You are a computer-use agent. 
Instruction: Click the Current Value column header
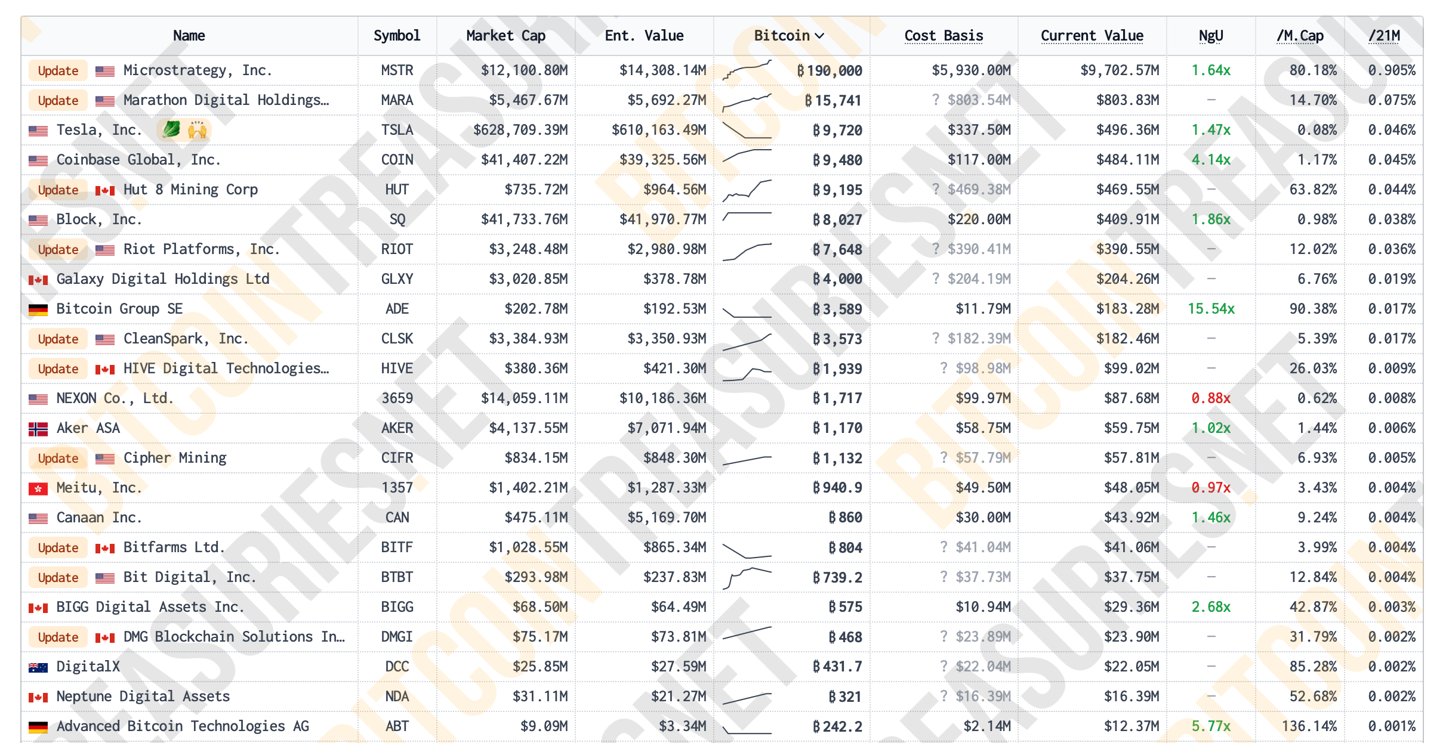click(1092, 36)
